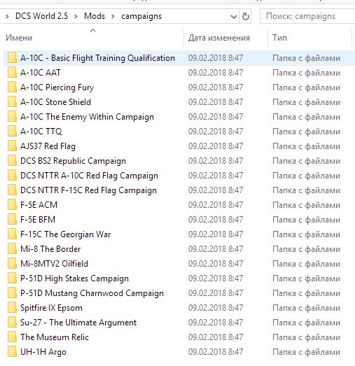Select the 'A-10C AAT' folder name
The height and width of the screenshot is (366, 355).
coord(41,73)
